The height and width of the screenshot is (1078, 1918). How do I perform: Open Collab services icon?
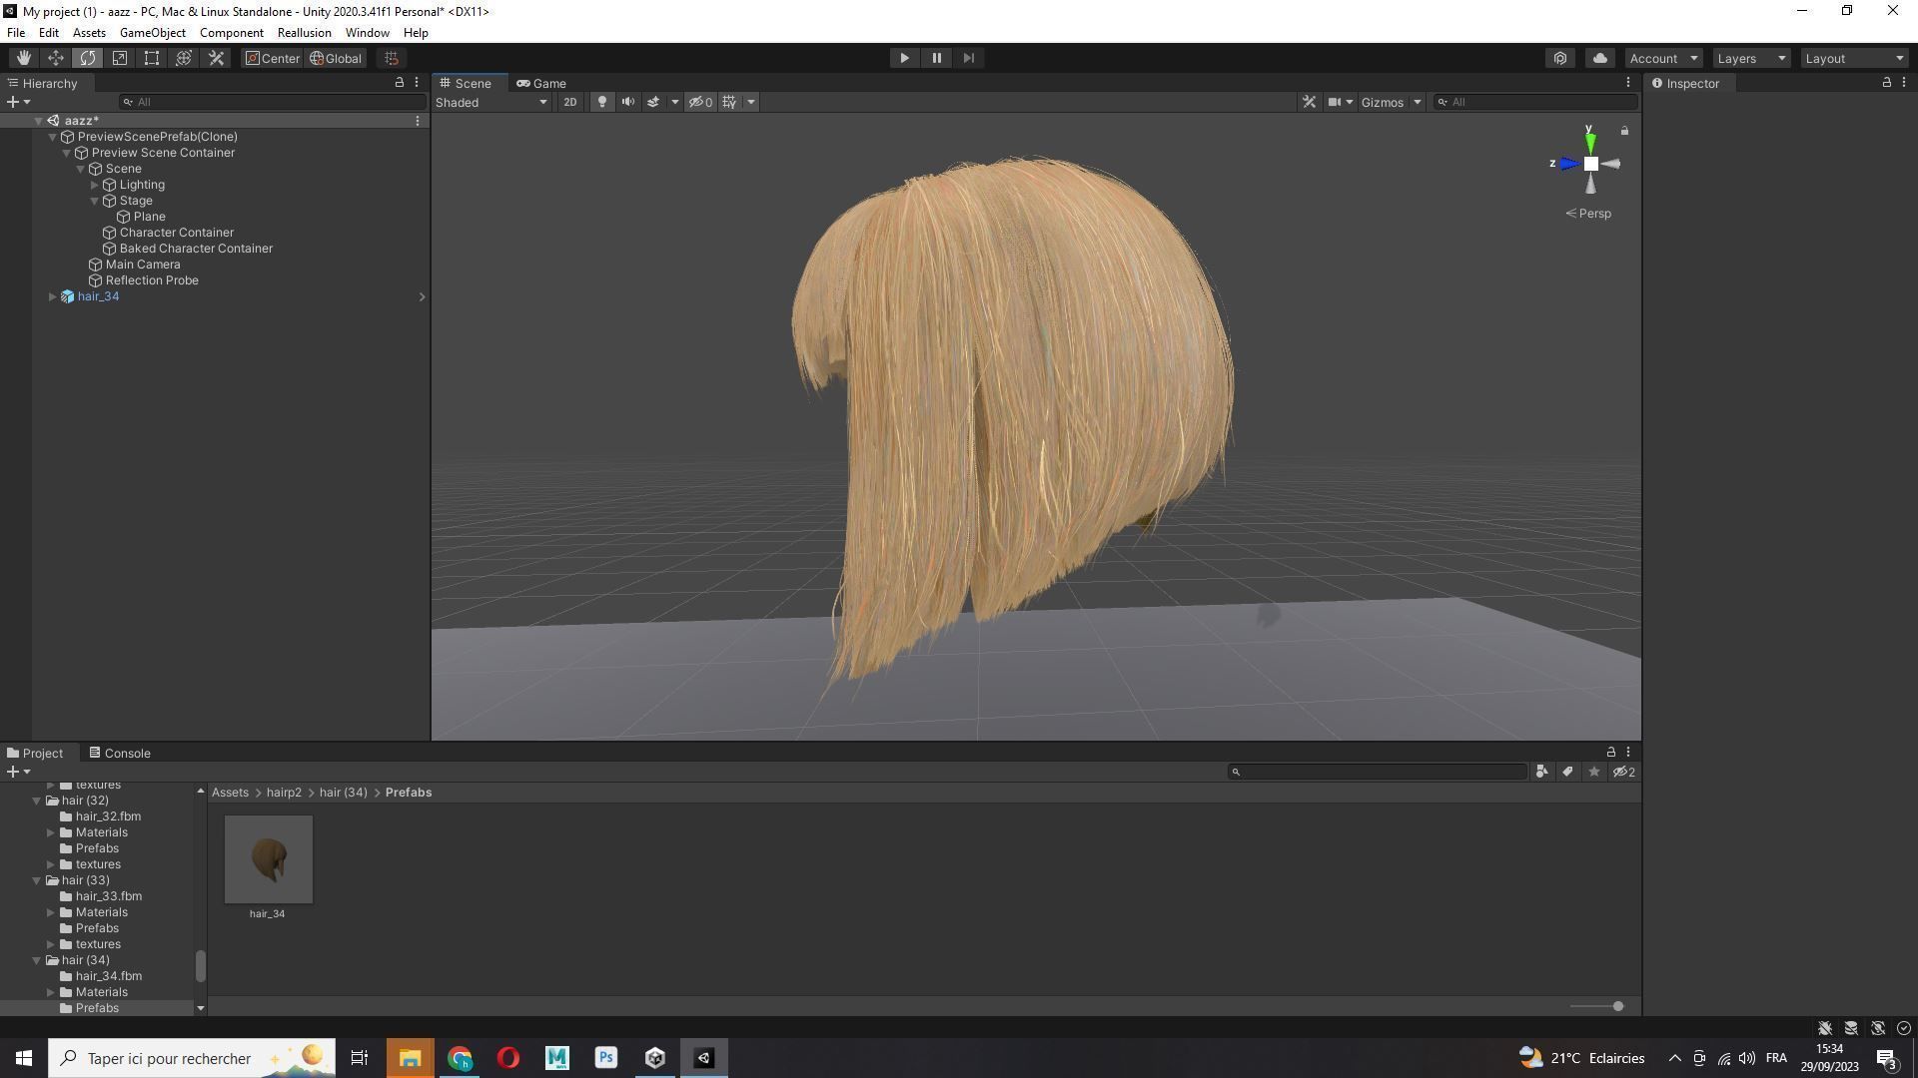(x=1560, y=58)
